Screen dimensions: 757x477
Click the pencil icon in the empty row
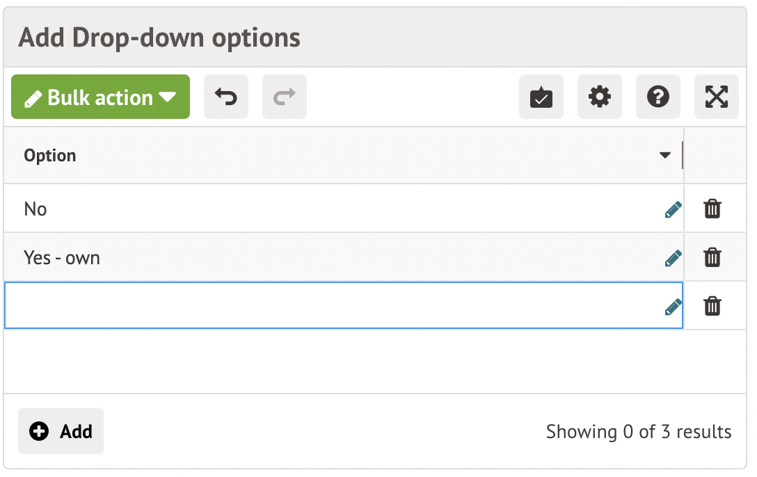pos(673,307)
